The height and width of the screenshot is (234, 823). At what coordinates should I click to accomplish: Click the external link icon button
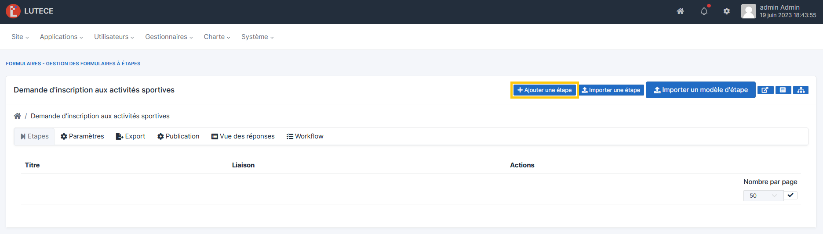pyautogui.click(x=765, y=90)
